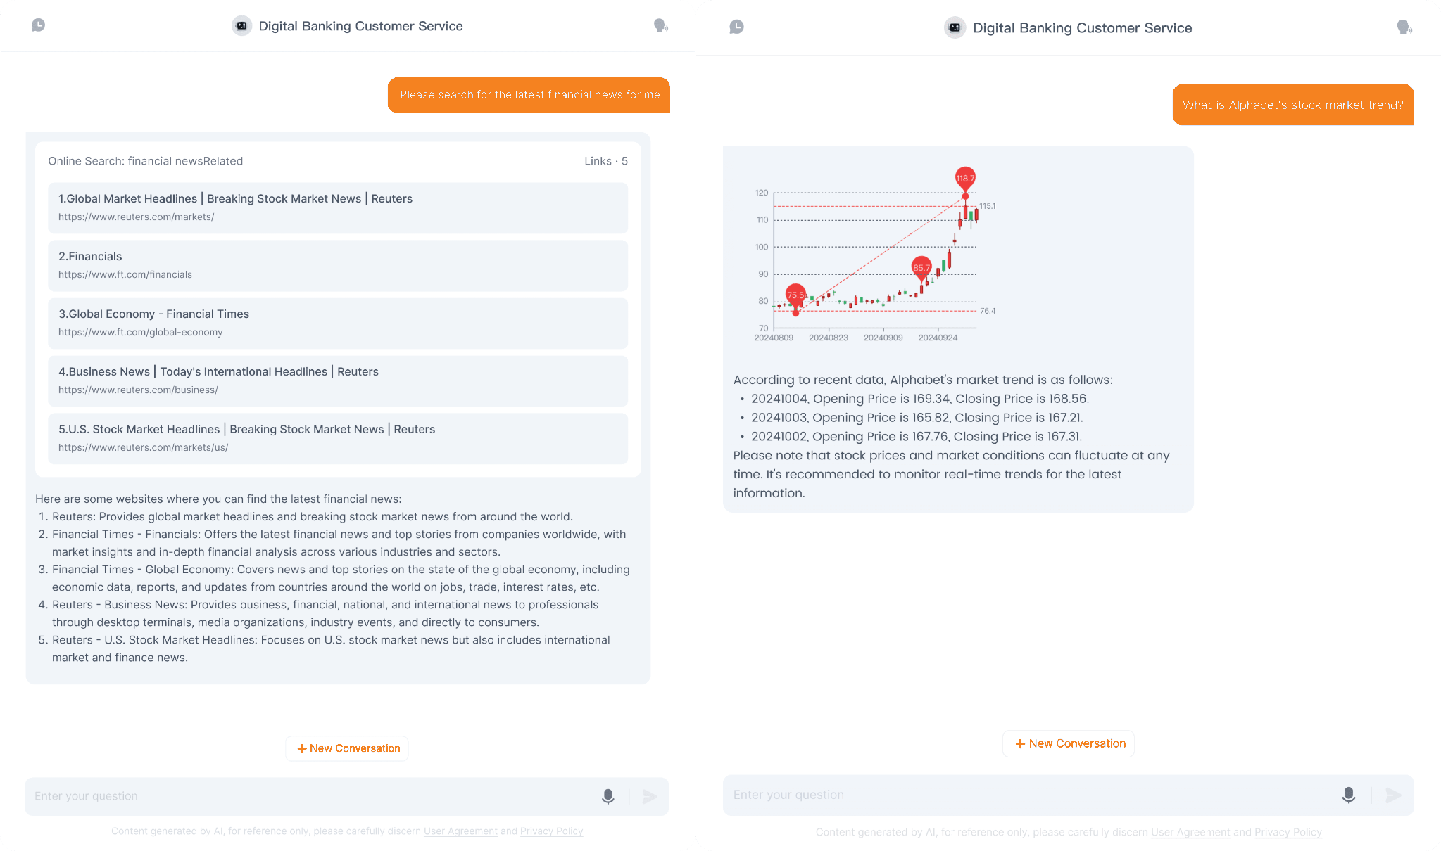Click the 20240823 date label on chart

829,338
